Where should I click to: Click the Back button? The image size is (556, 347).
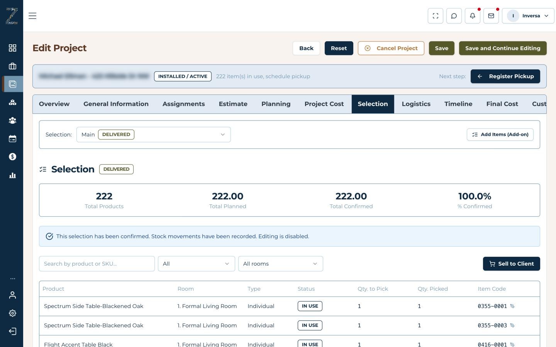click(x=306, y=48)
